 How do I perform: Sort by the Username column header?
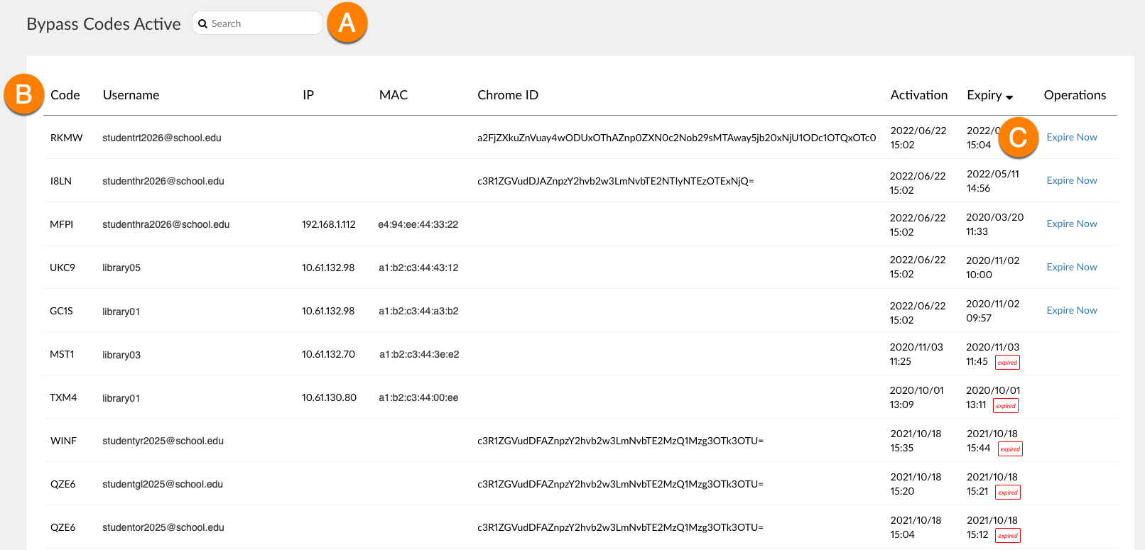131,95
